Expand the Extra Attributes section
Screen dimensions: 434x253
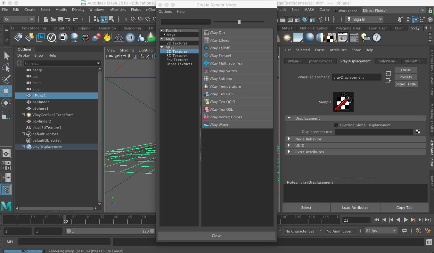tap(289, 152)
